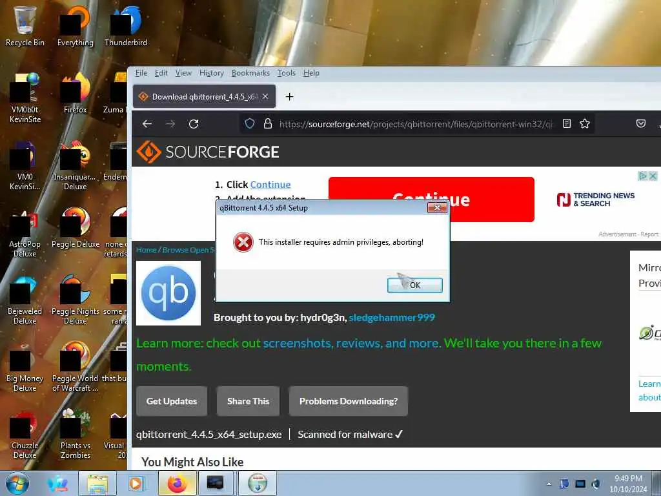Switch to Firefox in the taskbar
This screenshot has height=496, width=661.
coord(177,483)
